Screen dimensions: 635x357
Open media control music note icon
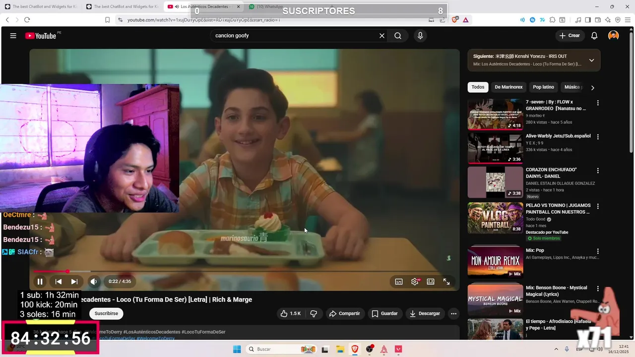point(578,20)
